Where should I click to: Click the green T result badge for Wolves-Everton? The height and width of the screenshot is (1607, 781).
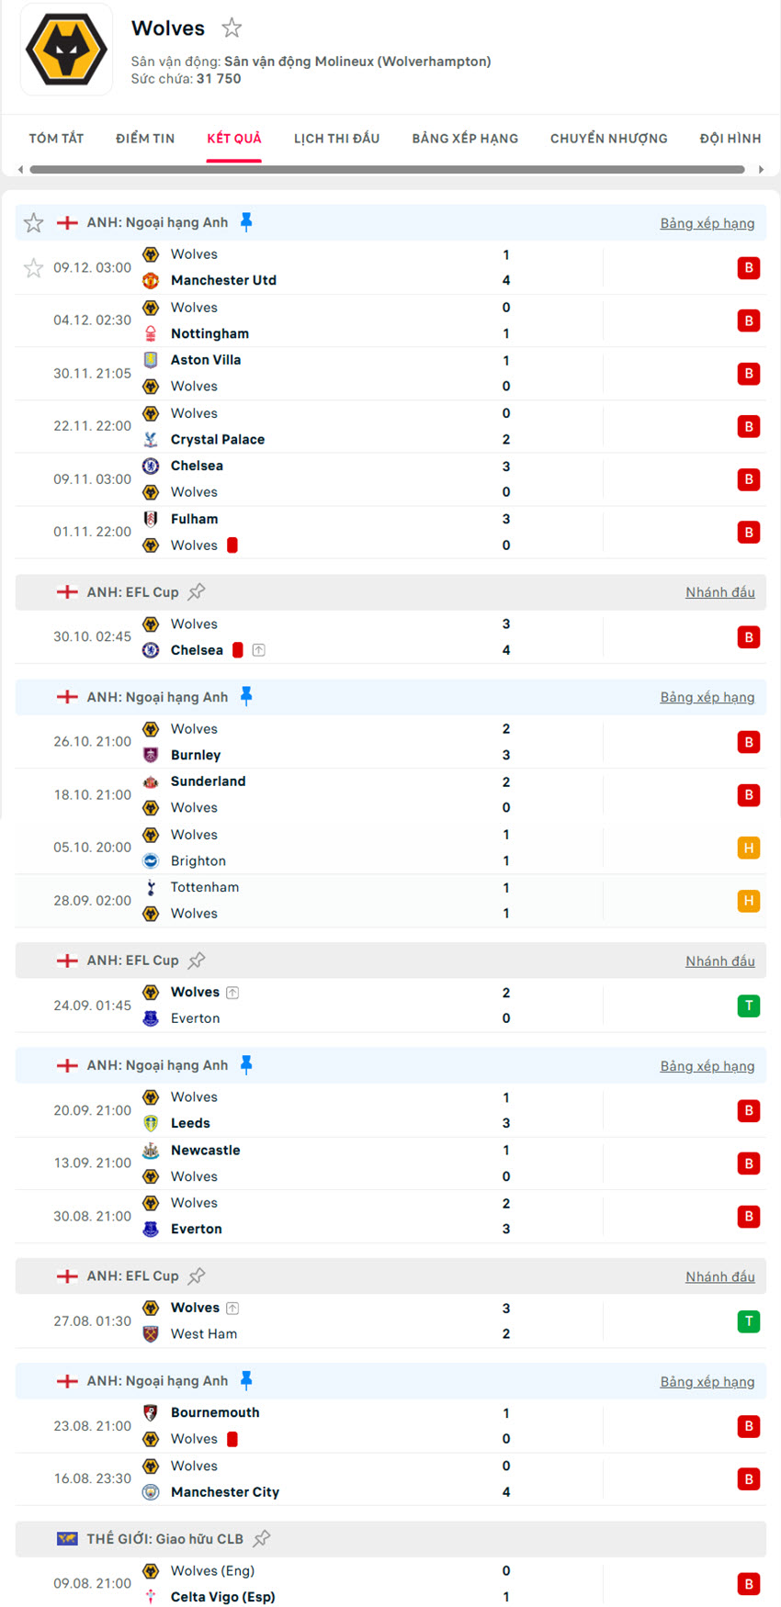pyautogui.click(x=749, y=1006)
